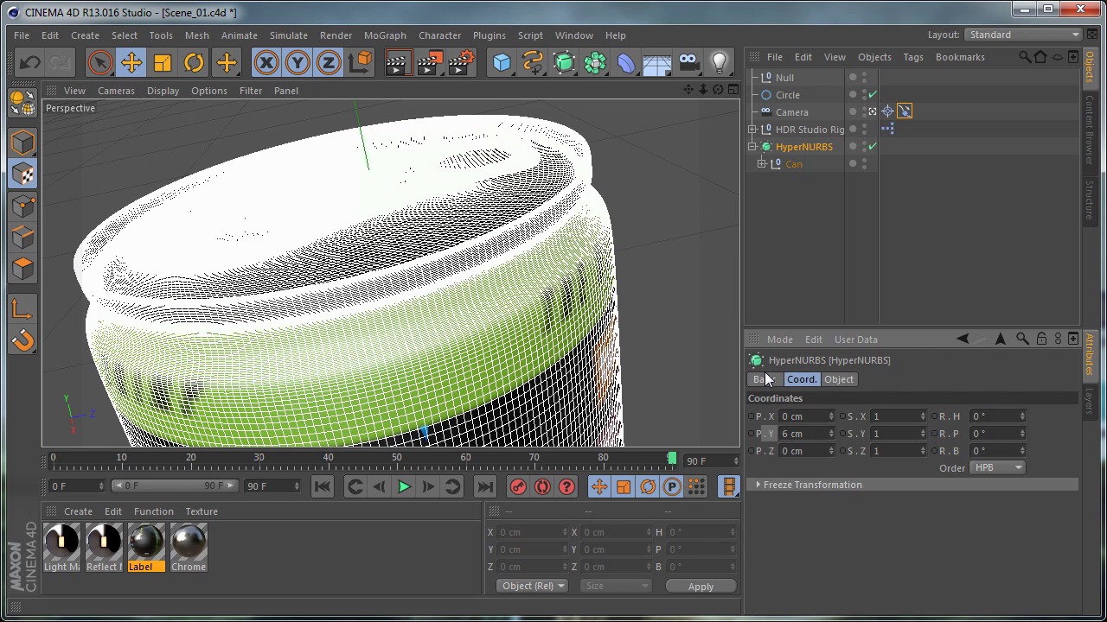This screenshot has height=622, width=1107.
Task: Click Attributes panel back arrow
Action: click(963, 340)
